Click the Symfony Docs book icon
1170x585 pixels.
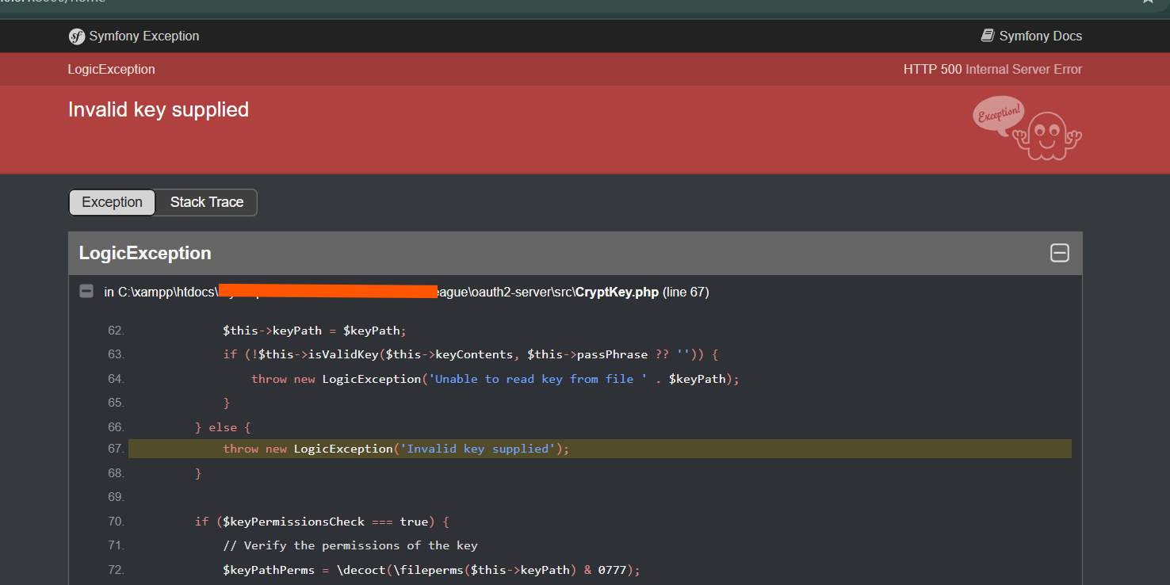(988, 36)
